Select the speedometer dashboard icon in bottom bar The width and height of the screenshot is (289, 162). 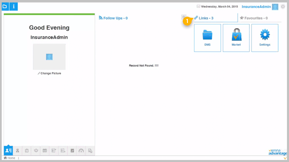[x=81, y=151]
